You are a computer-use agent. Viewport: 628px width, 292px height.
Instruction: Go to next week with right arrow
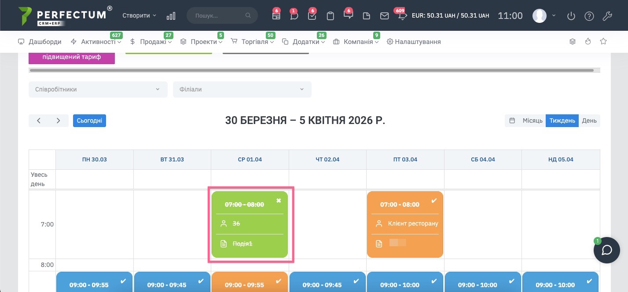tap(58, 120)
